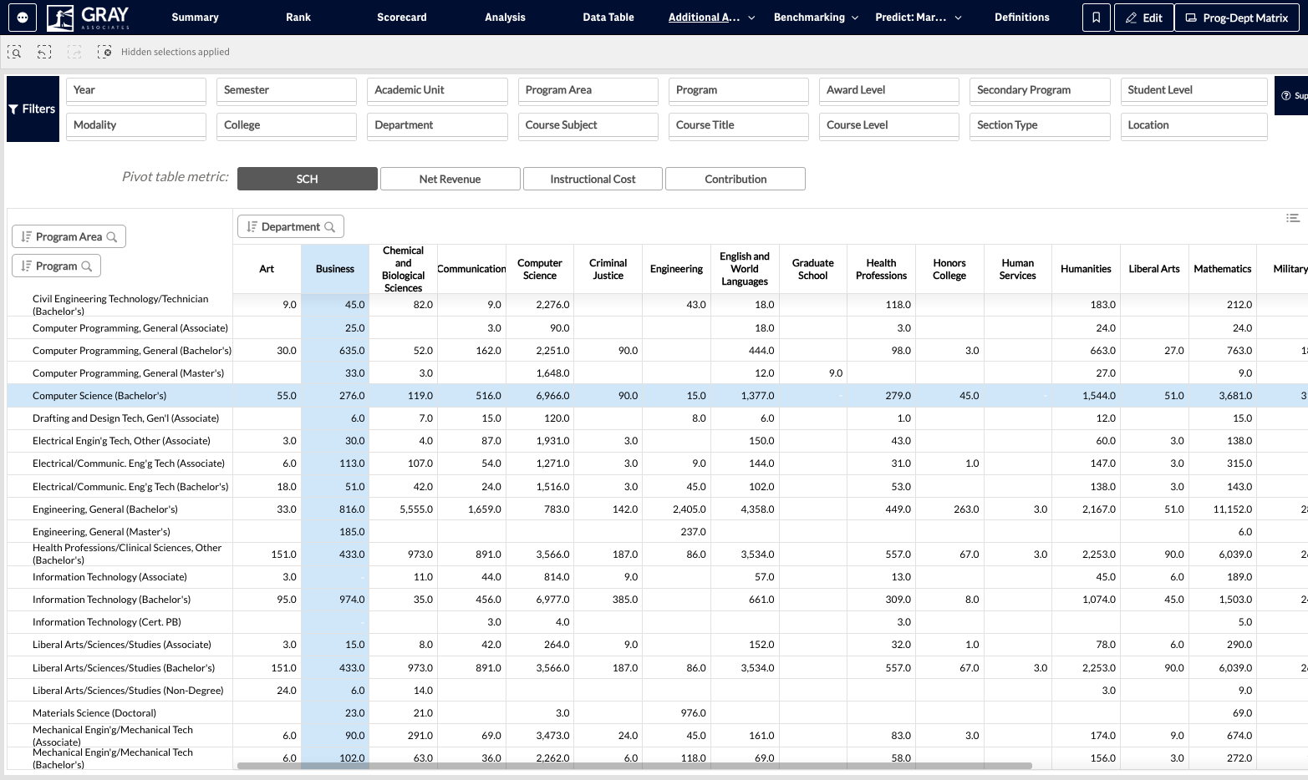Click the Edit button

pyautogui.click(x=1144, y=18)
